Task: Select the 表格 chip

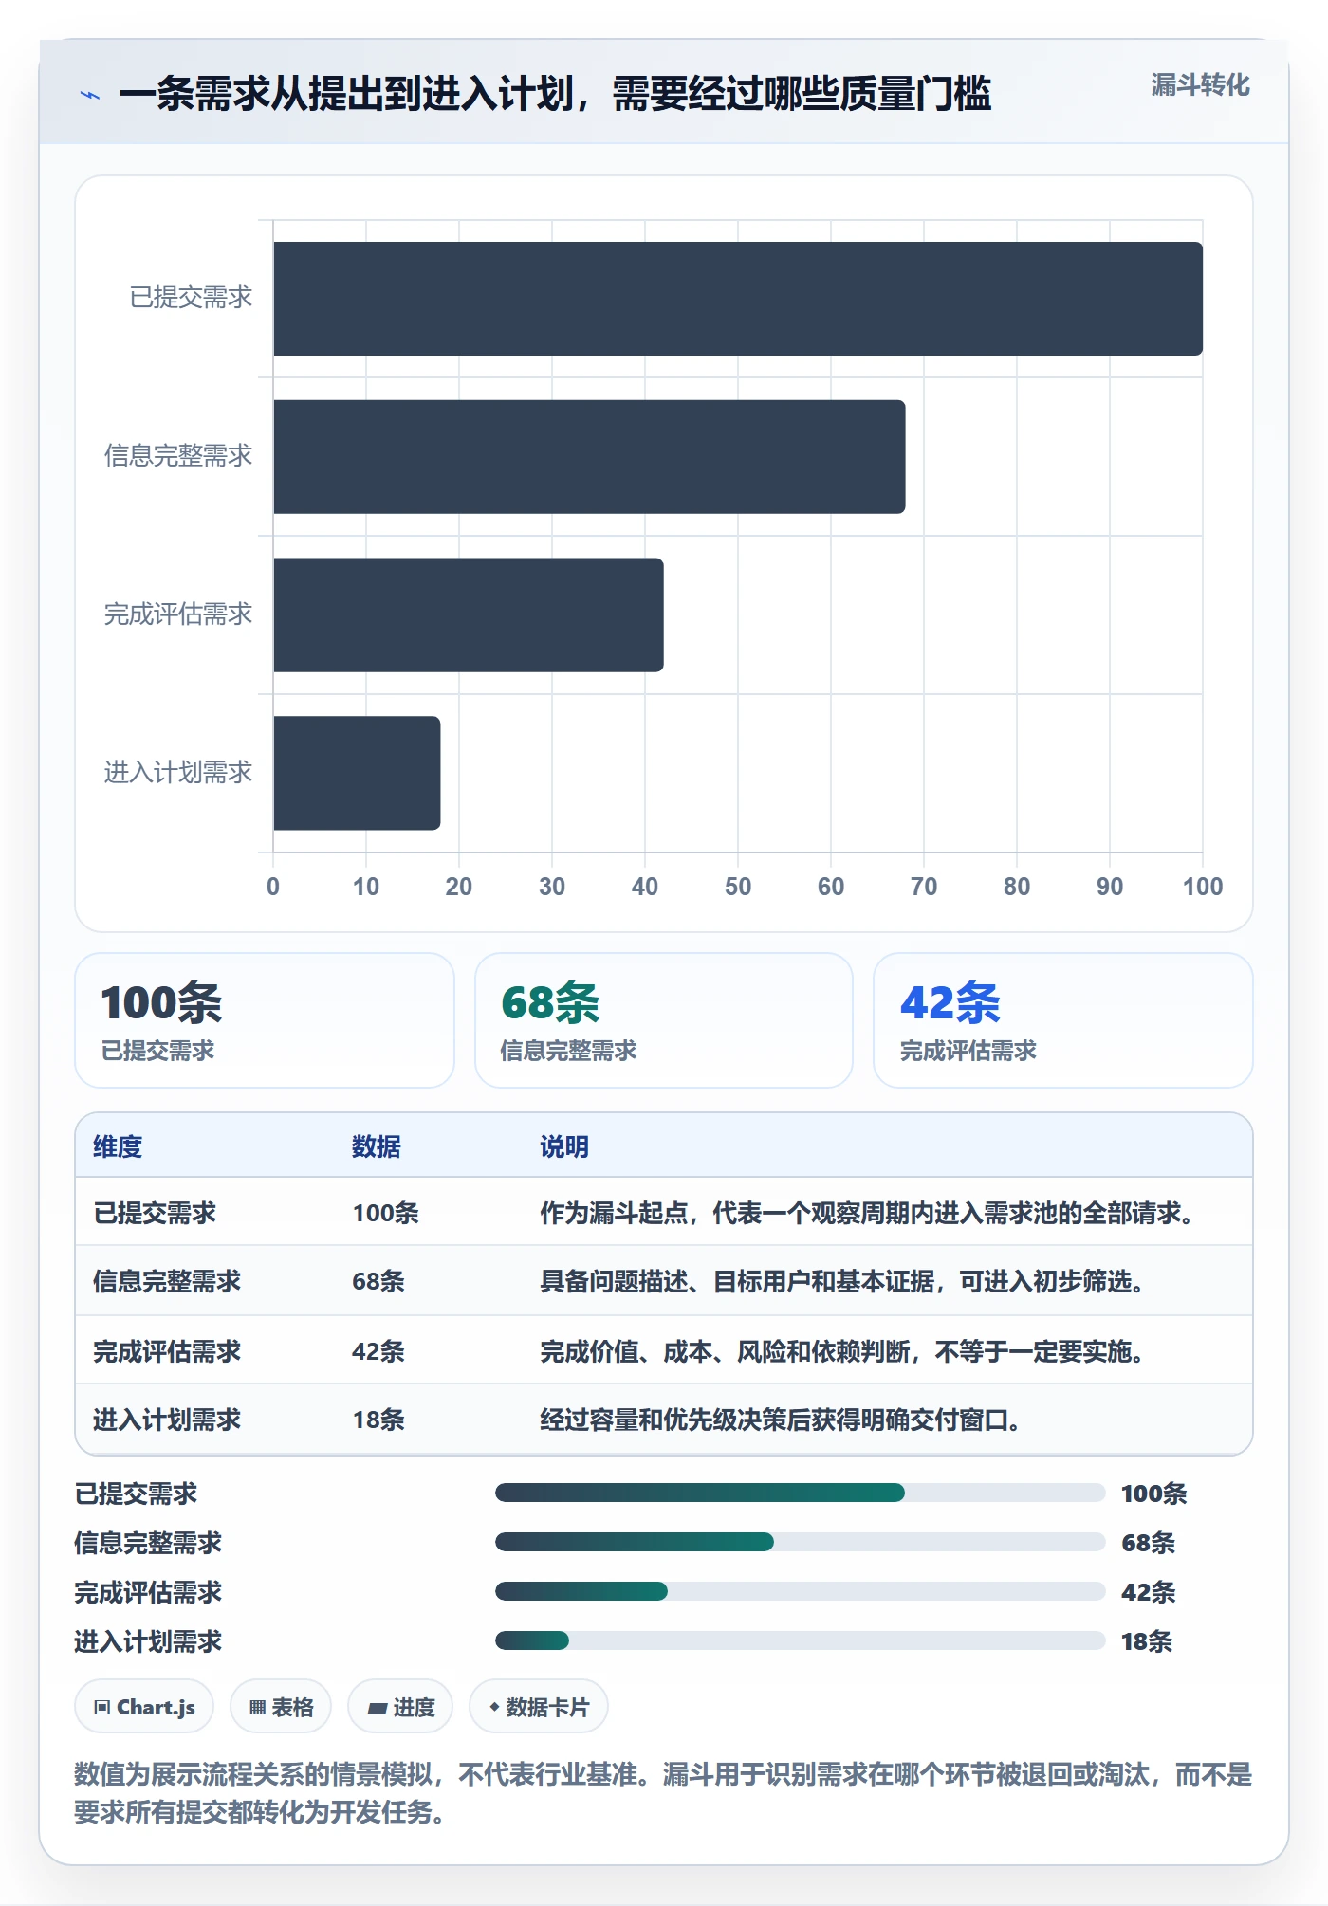Action: [281, 1707]
